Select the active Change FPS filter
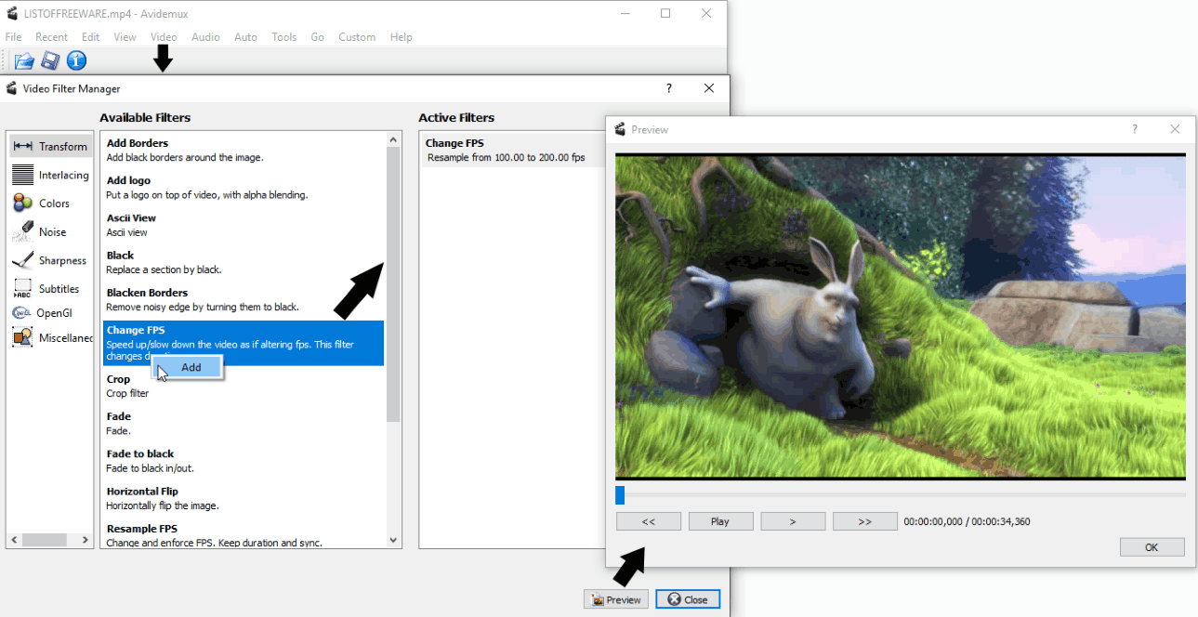1198x617 pixels. (x=515, y=151)
